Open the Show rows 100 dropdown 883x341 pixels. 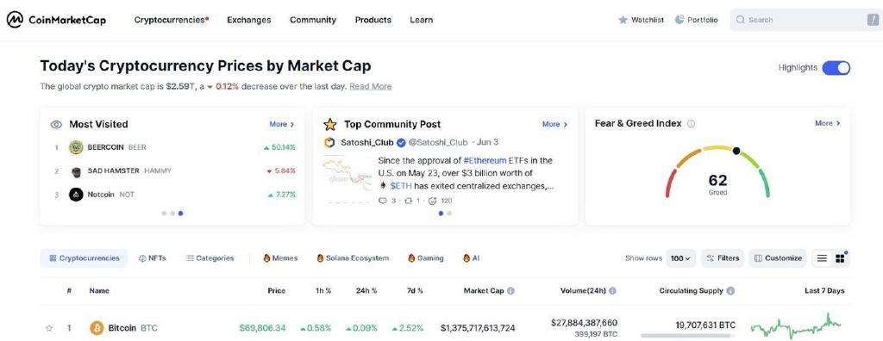click(681, 258)
